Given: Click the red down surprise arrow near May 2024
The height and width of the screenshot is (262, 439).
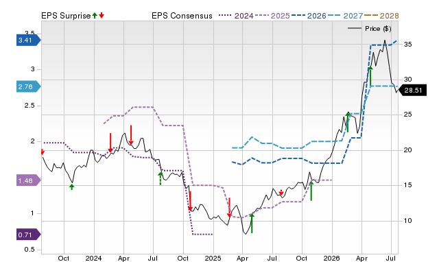Looking at the screenshot, I should click(131, 135).
